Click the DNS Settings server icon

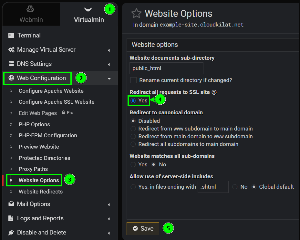11,64
